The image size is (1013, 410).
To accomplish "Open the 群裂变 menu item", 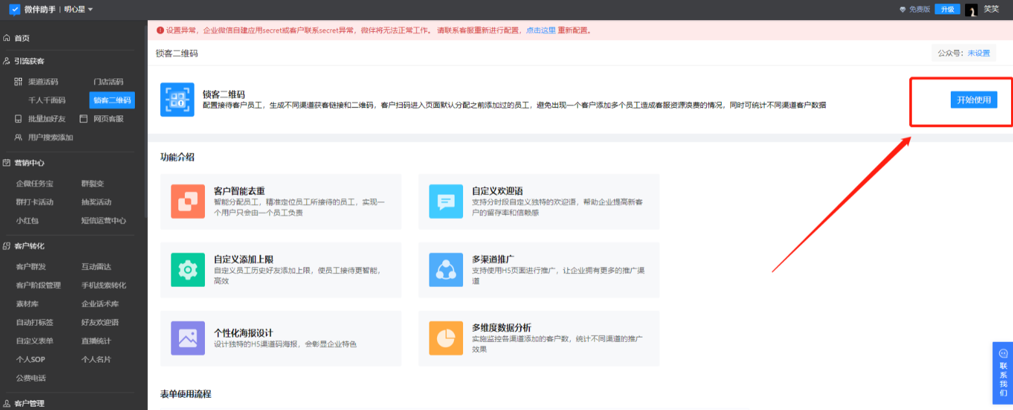I will click(93, 183).
